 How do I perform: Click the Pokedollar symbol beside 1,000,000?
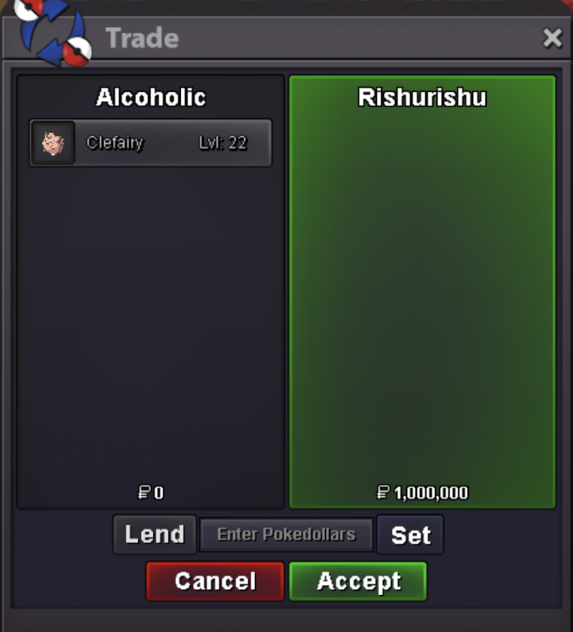point(383,493)
